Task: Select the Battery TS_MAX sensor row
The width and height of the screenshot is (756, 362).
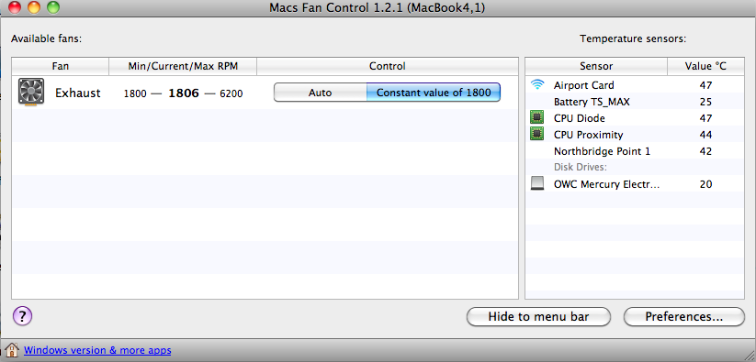Action: coord(635,102)
